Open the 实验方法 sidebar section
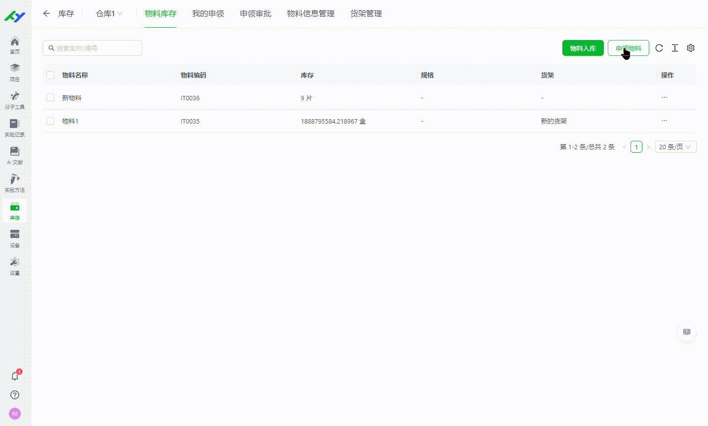The image size is (708, 426). [14, 182]
